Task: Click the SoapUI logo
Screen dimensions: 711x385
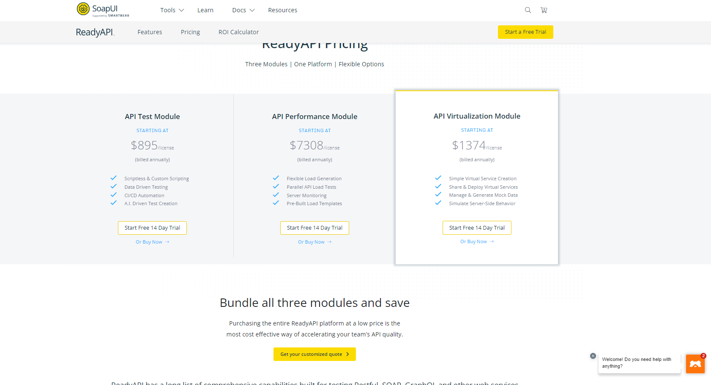Action: pyautogui.click(x=103, y=9)
